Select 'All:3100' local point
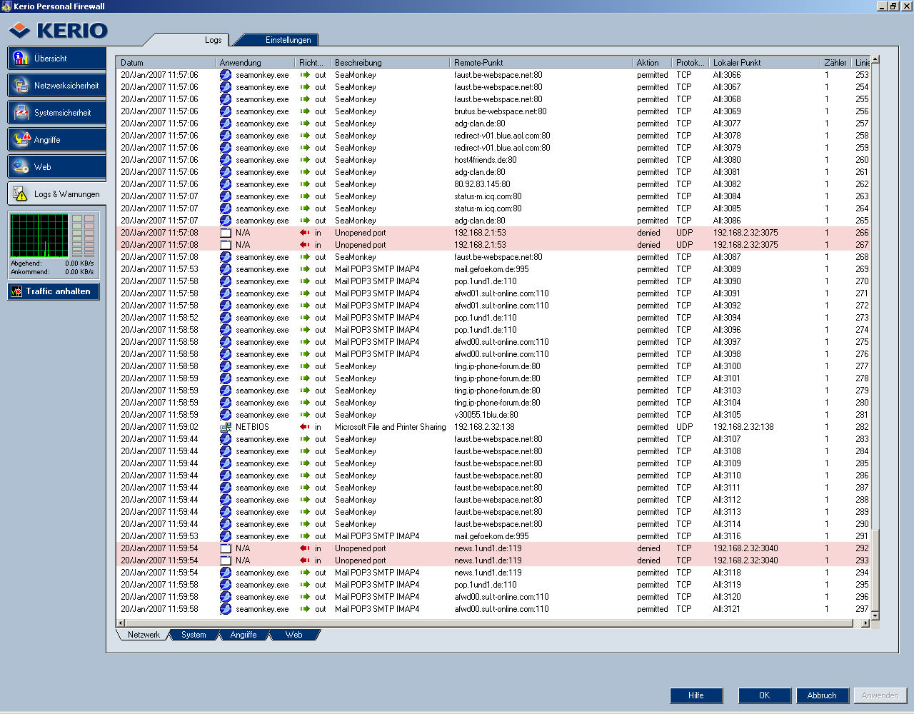The height and width of the screenshot is (714, 914). pos(727,366)
